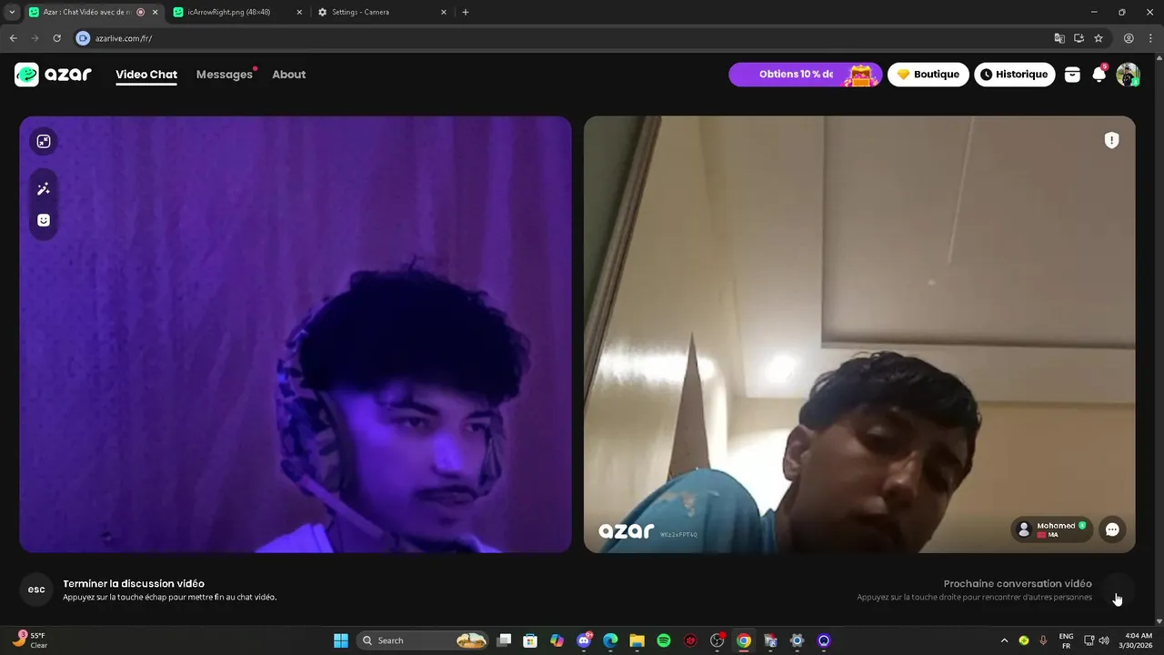
Task: Select the icArrowRight.png browser tab
Action: [236, 12]
